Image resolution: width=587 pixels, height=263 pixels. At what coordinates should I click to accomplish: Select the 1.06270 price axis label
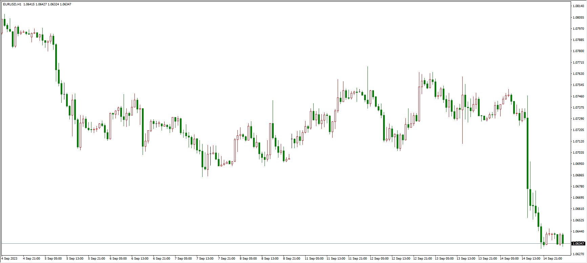(x=579, y=254)
